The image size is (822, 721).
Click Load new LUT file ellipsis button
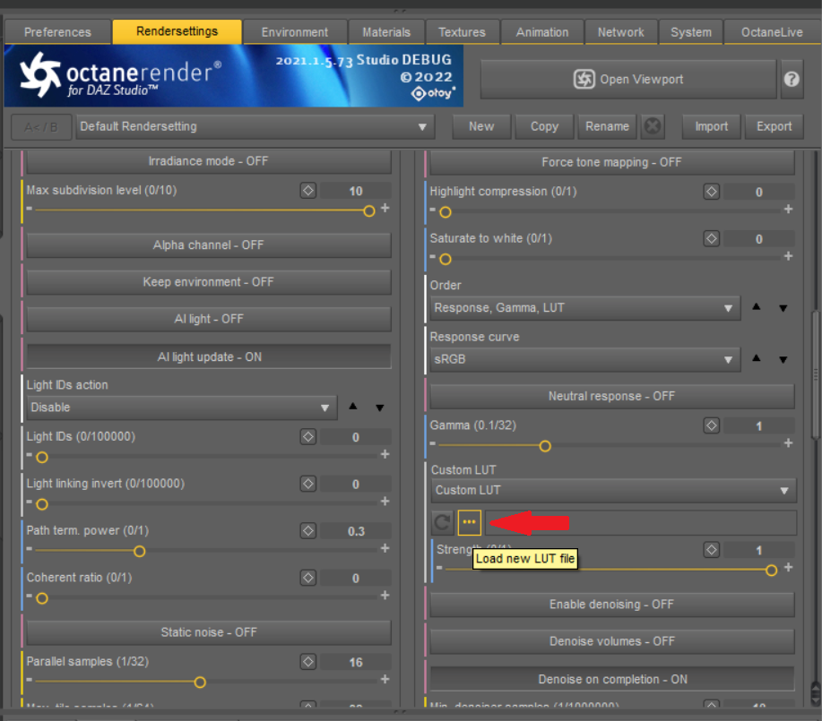point(469,522)
